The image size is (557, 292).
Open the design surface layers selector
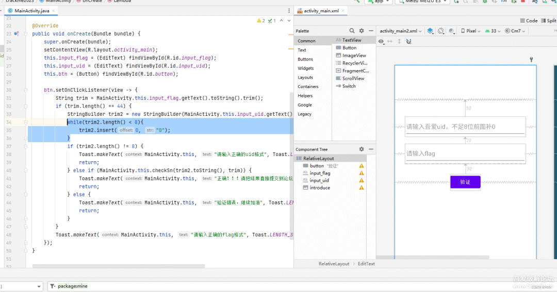(x=430, y=31)
